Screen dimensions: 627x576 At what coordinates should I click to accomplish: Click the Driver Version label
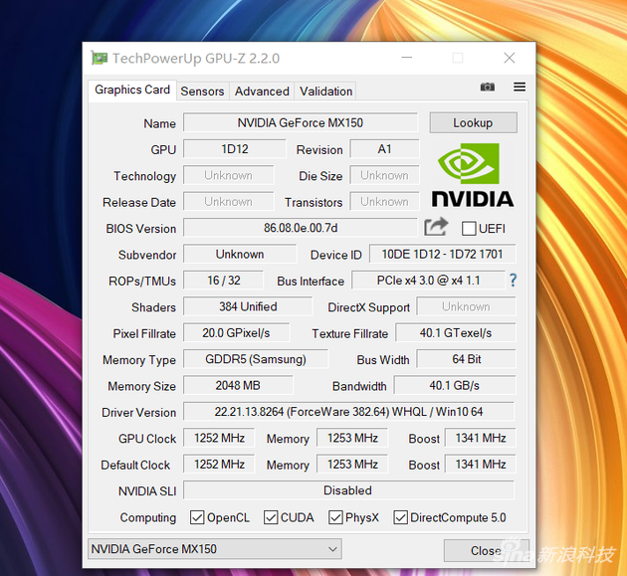(x=138, y=412)
